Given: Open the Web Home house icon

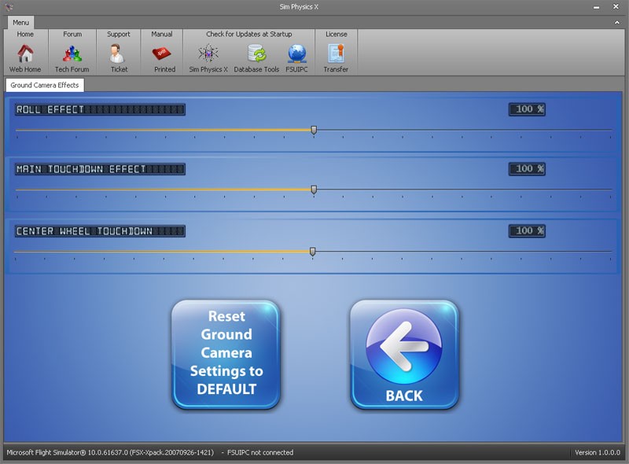Looking at the screenshot, I should [25, 53].
